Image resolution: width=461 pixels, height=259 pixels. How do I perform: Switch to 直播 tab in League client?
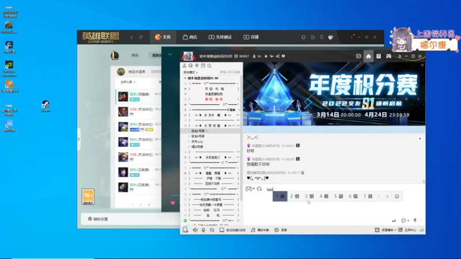coord(251,37)
